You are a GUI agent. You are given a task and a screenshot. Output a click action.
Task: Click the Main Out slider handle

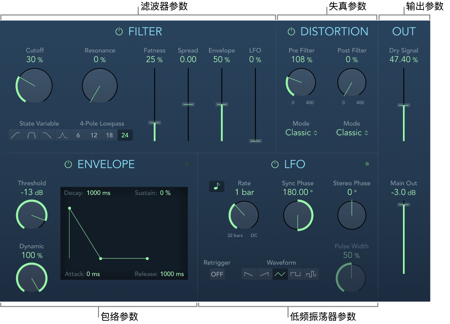pos(404,204)
